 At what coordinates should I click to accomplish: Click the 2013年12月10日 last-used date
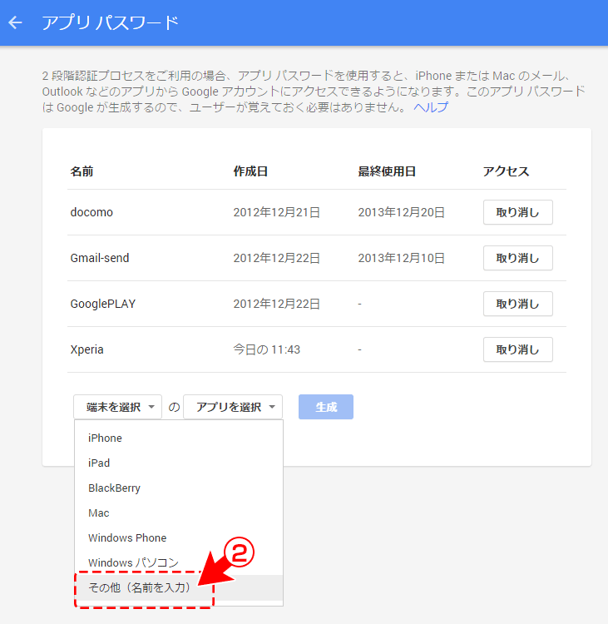coord(401,258)
